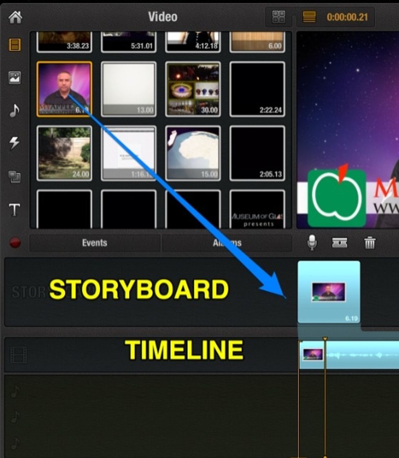Open the Photos media browser
399x458 pixels.
(15, 78)
